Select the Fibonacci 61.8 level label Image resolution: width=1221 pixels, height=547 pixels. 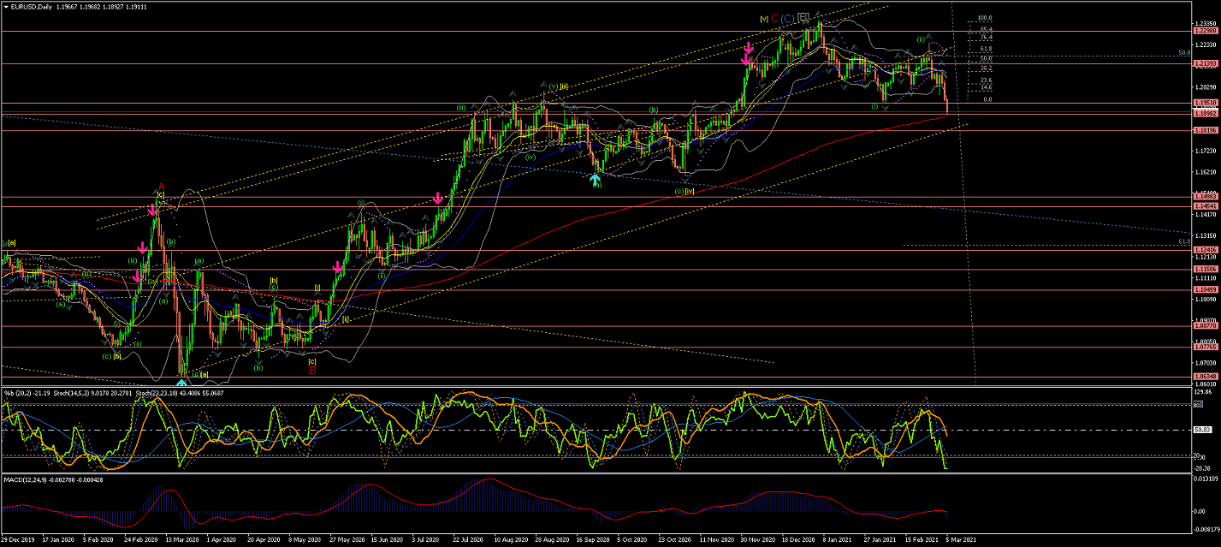[986, 50]
